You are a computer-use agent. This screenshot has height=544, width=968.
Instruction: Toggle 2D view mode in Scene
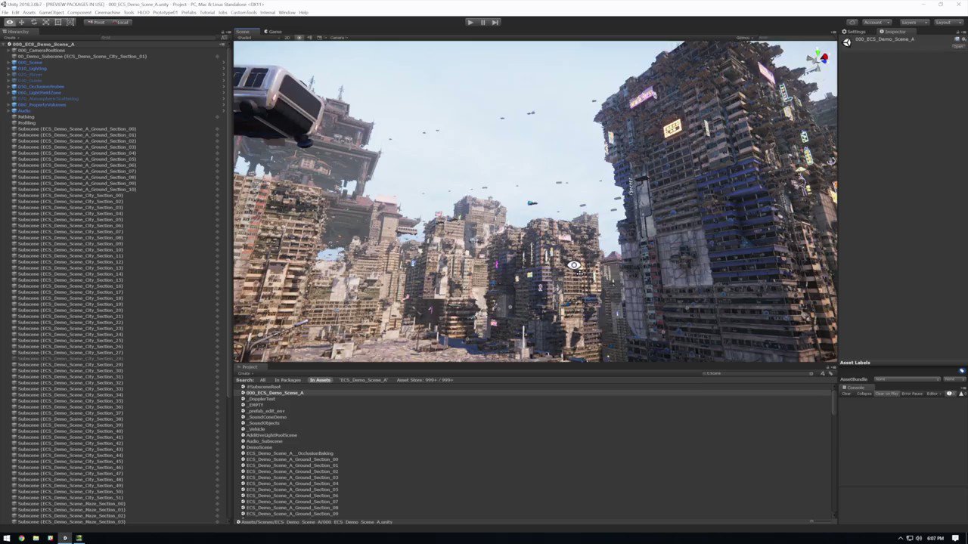tap(287, 38)
